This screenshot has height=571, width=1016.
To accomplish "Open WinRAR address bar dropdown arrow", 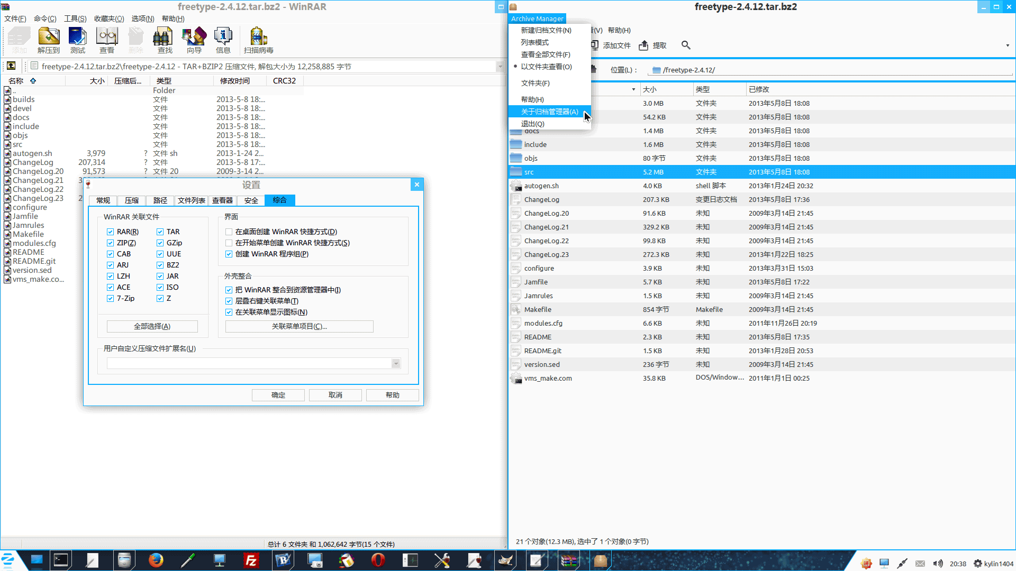I will (x=500, y=66).
